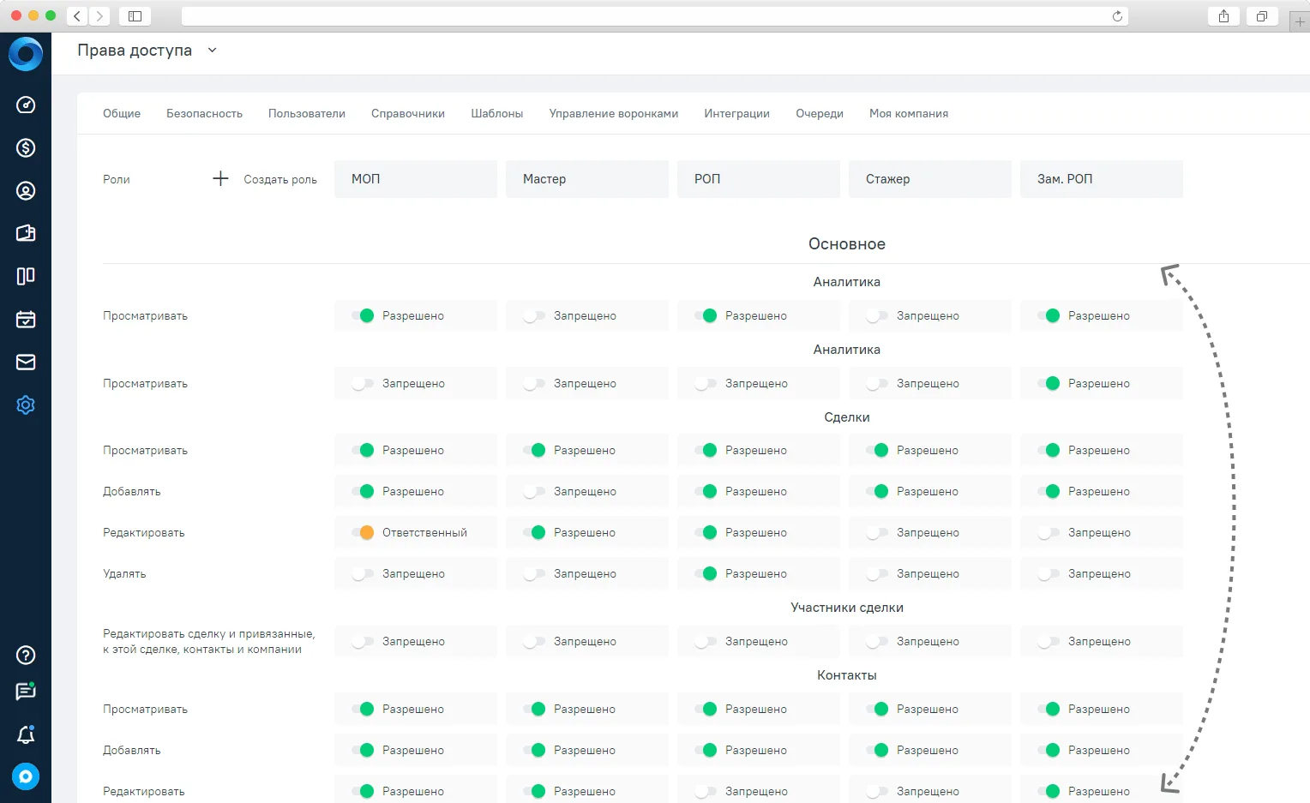Open the contacts person icon in sidebar
Image resolution: width=1310 pixels, height=803 pixels.
(x=26, y=190)
